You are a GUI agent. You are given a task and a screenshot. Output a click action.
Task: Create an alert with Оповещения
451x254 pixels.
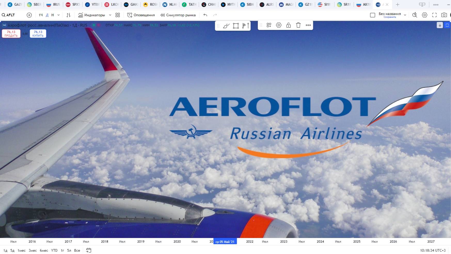[141, 15]
